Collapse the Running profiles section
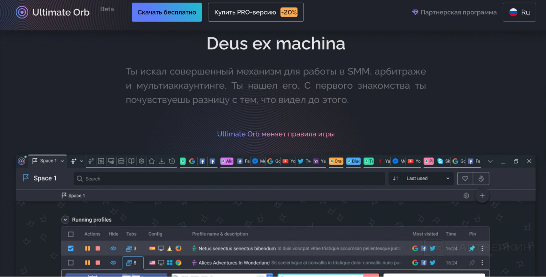The height and width of the screenshot is (277, 546). click(65, 220)
